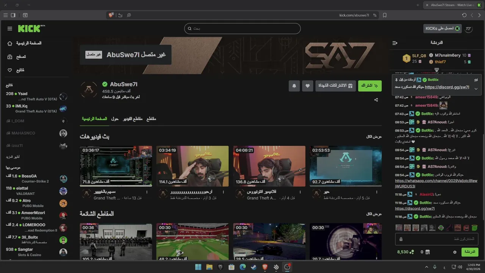Click the share icon below subscribe button
This screenshot has height=273, width=485.
(376, 100)
